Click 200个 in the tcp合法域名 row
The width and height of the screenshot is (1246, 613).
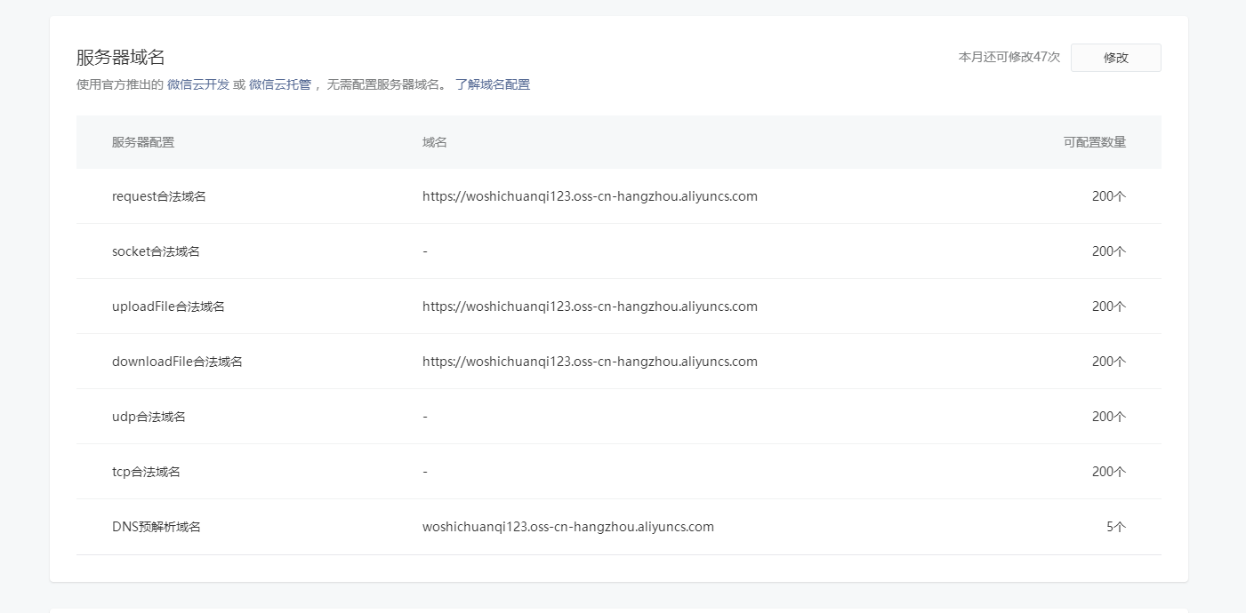pyautogui.click(x=1109, y=472)
